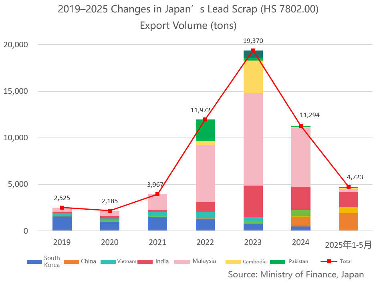
Task: Click the '2019' x-axis label
Action: click(x=62, y=242)
